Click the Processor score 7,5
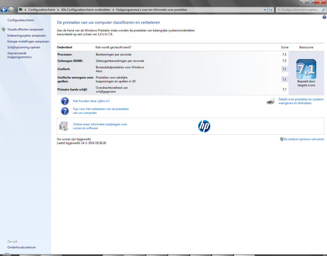 (x=284, y=54)
